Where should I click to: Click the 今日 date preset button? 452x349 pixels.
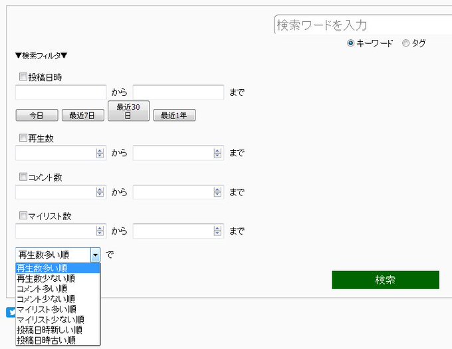(37, 115)
